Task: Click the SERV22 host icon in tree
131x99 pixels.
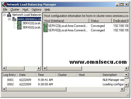Action: pos(19,23)
